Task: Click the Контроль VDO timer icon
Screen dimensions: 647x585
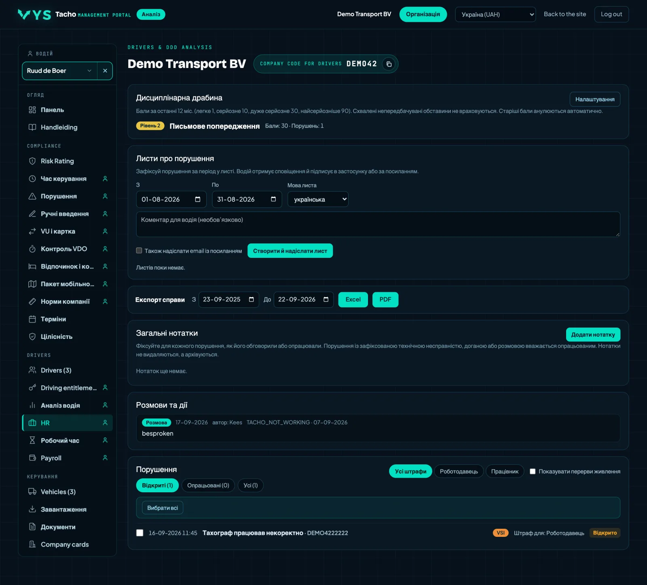Action: tap(32, 249)
